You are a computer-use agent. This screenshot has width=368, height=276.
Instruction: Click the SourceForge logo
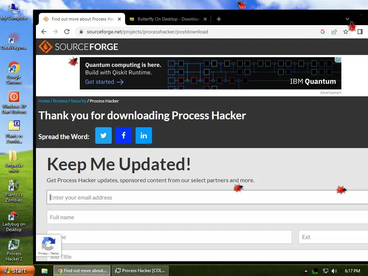click(78, 47)
